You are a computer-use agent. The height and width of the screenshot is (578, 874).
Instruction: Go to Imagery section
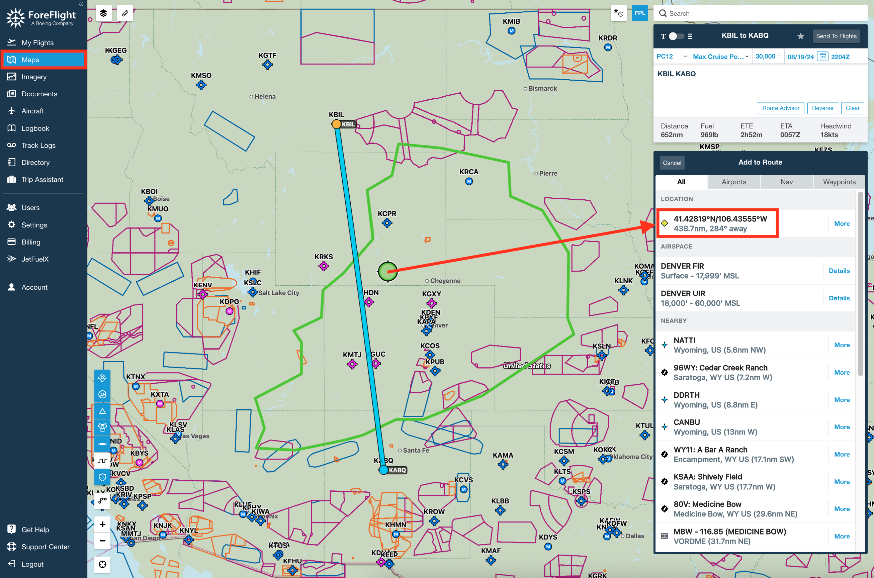click(x=43, y=77)
